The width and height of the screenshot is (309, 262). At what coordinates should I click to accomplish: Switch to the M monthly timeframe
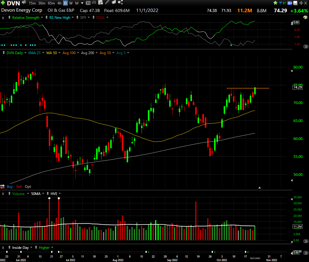[77, 3]
